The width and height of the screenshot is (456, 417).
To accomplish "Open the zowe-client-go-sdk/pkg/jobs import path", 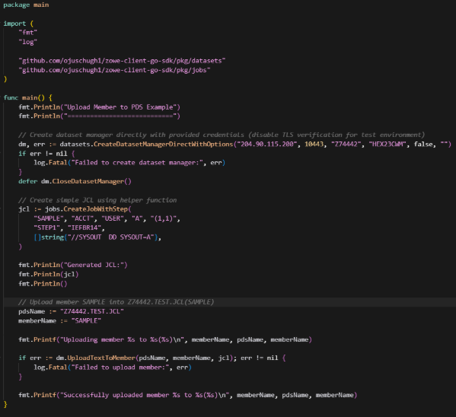I will coord(114,70).
